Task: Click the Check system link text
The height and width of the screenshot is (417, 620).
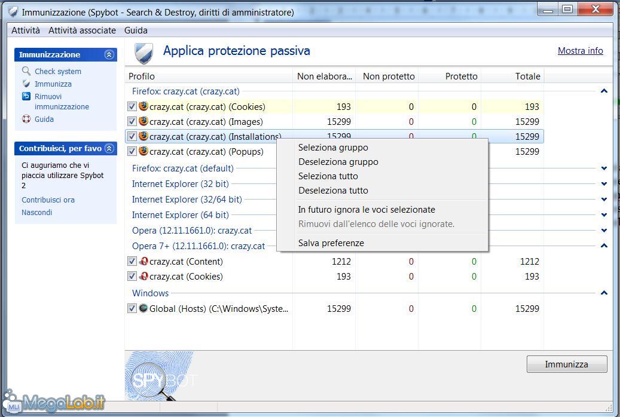Action: (58, 71)
